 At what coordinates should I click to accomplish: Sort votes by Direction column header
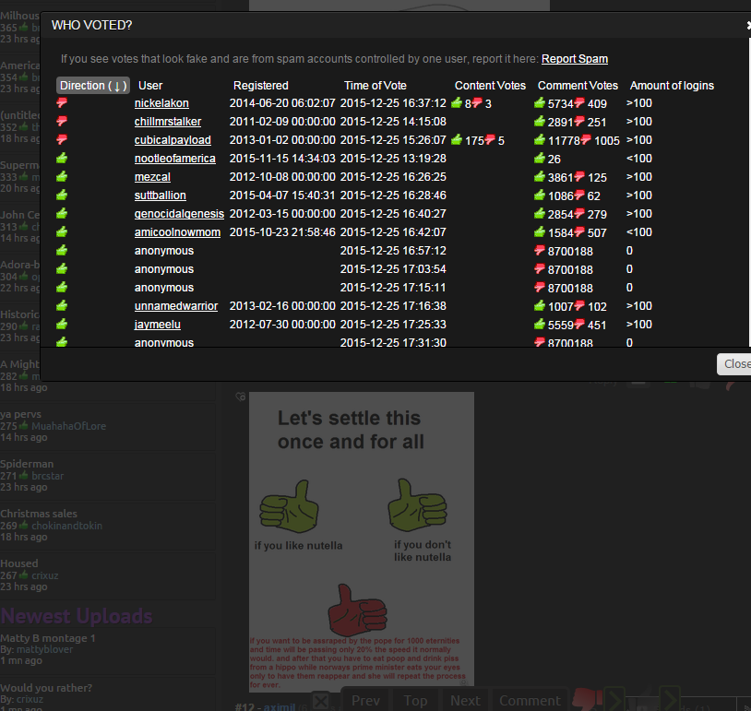pos(92,86)
